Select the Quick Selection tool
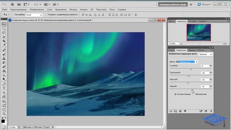Image resolution: width=231 pixels, height=130 pixels. (4, 37)
